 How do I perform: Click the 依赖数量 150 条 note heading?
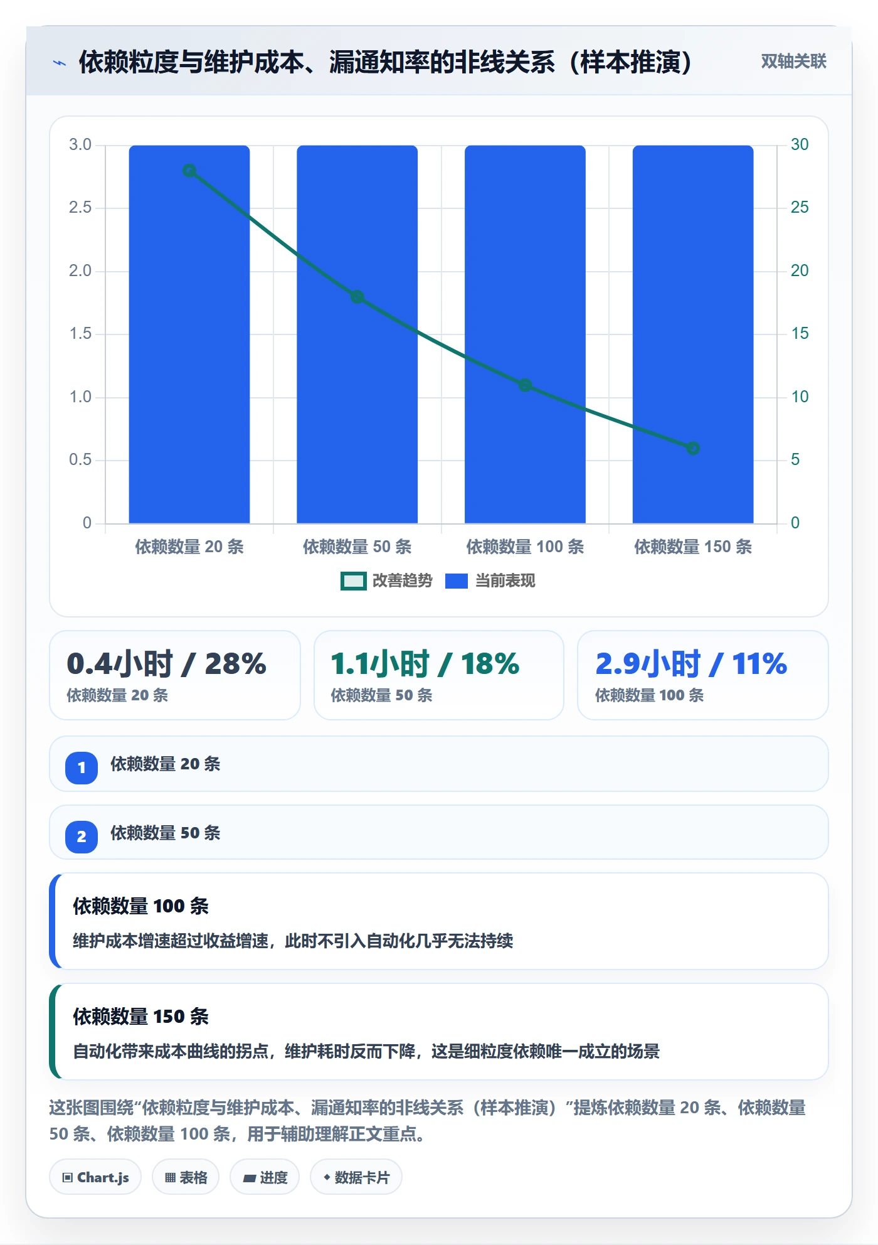tap(140, 1017)
